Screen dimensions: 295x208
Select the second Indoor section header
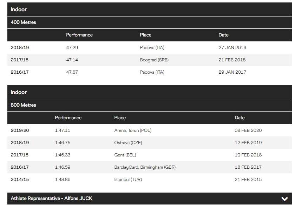pyautogui.click(x=19, y=92)
